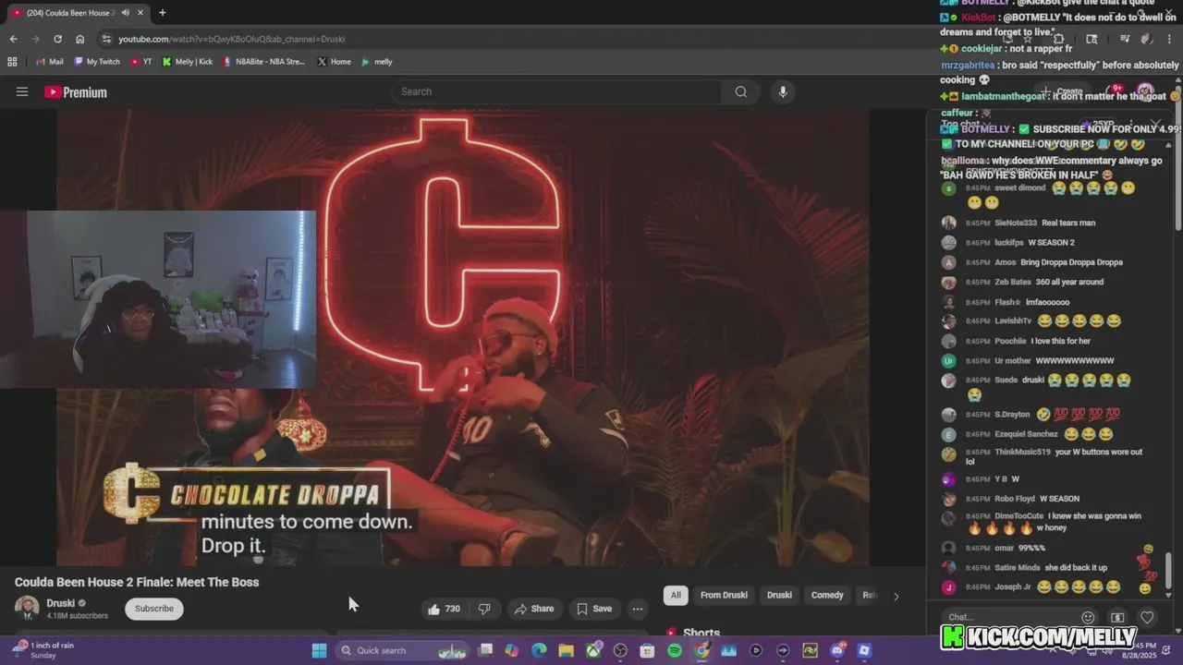Open File Explorer from the taskbar
The height and width of the screenshot is (665, 1183).
pyautogui.click(x=566, y=650)
